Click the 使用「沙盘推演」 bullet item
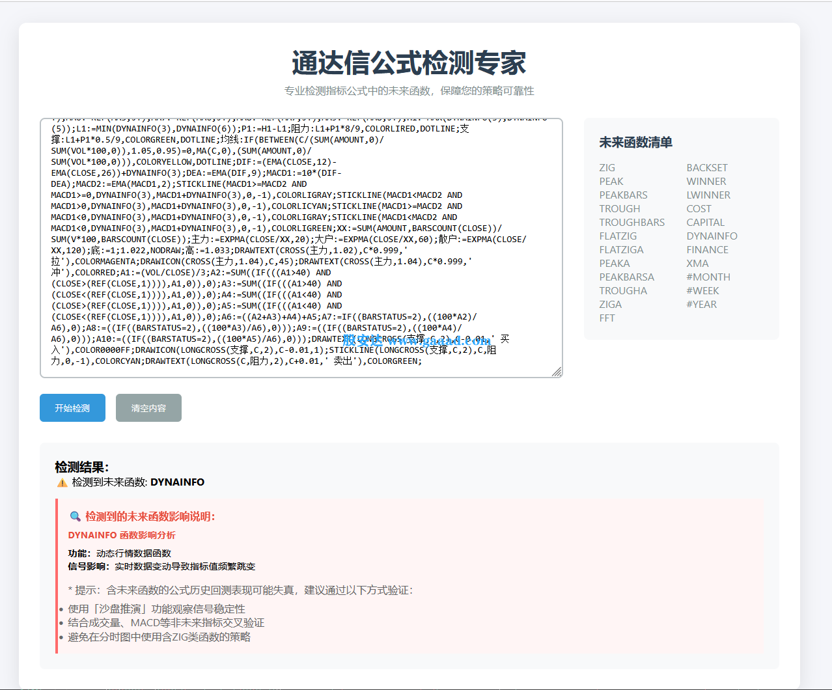 pyautogui.click(x=157, y=609)
